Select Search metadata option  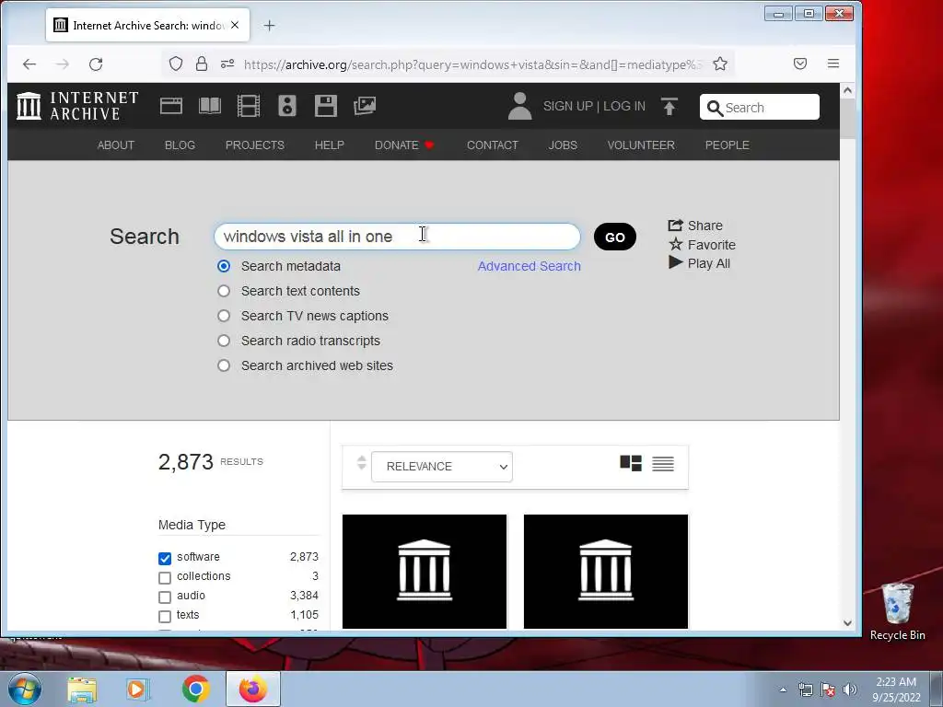tap(224, 266)
